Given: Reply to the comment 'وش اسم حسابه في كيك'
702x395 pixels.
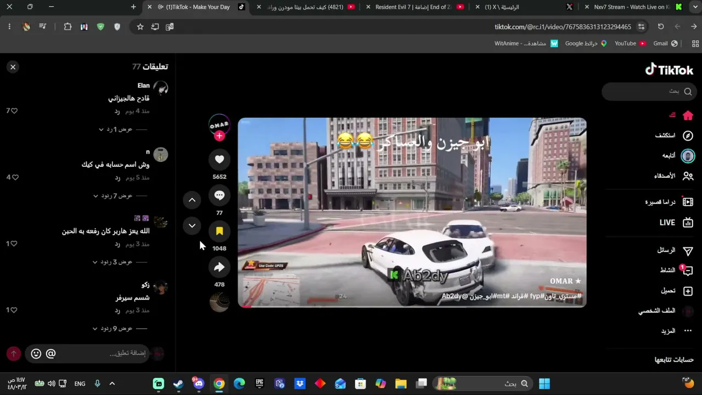Looking at the screenshot, I should (x=117, y=178).
